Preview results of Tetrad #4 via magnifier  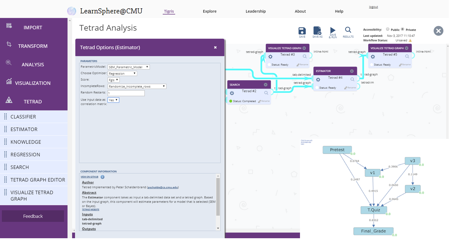coord(352,79)
